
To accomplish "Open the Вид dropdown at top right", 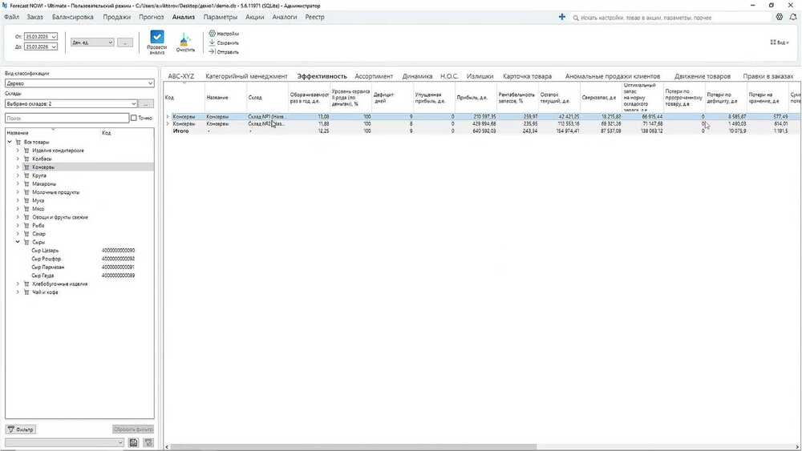I will 780,42.
